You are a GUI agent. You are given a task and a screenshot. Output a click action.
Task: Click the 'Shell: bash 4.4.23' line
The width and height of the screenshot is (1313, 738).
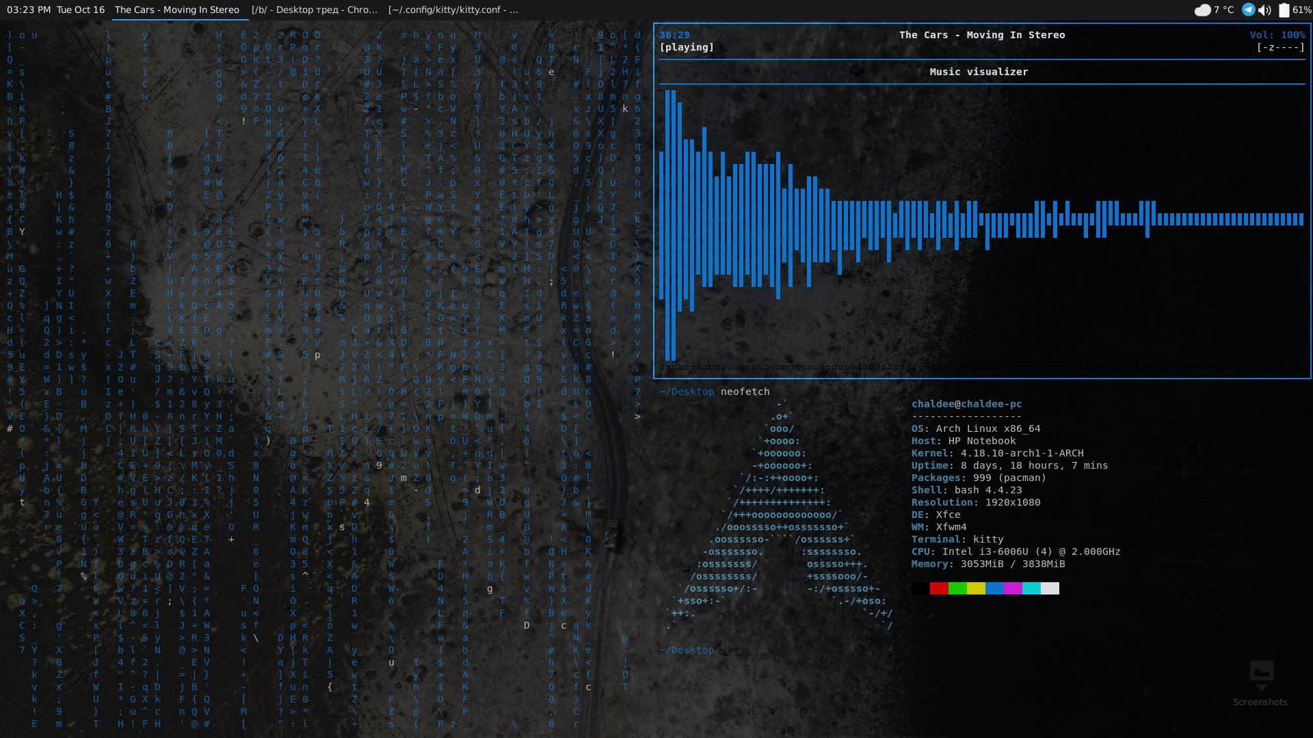tap(967, 490)
